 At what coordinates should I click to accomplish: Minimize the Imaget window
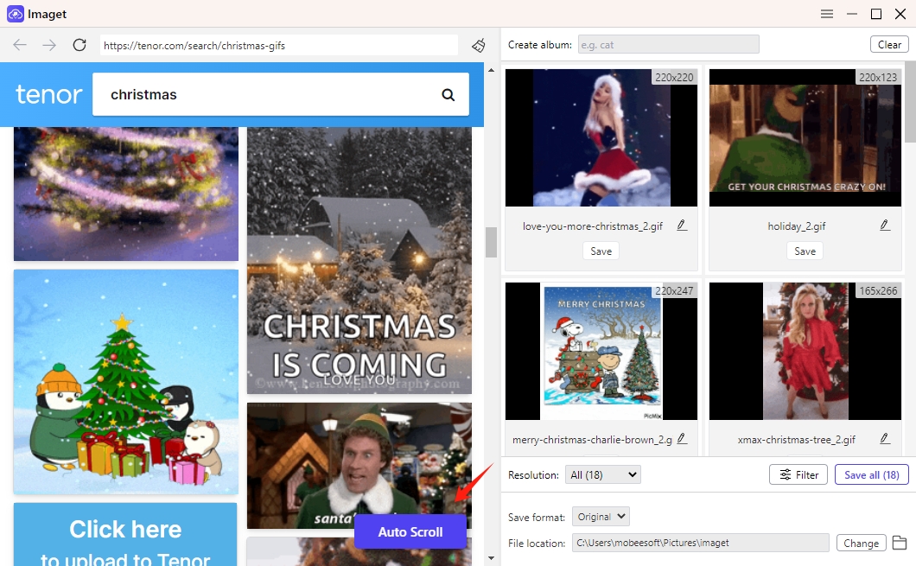point(852,14)
